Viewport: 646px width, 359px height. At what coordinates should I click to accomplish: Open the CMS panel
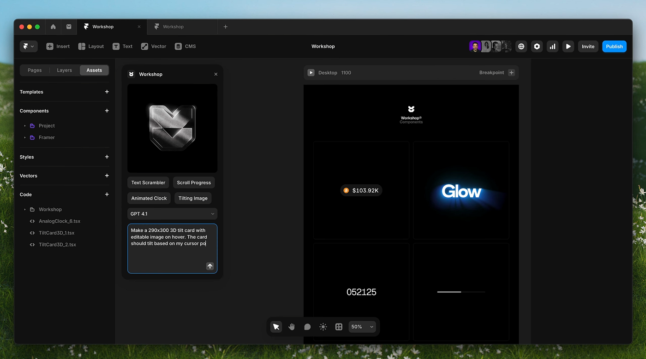[x=185, y=46]
